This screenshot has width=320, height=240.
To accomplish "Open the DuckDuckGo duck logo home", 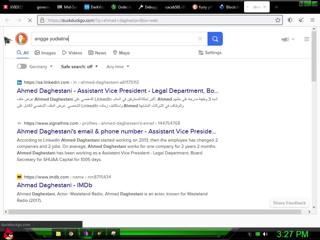I will (22, 39).
